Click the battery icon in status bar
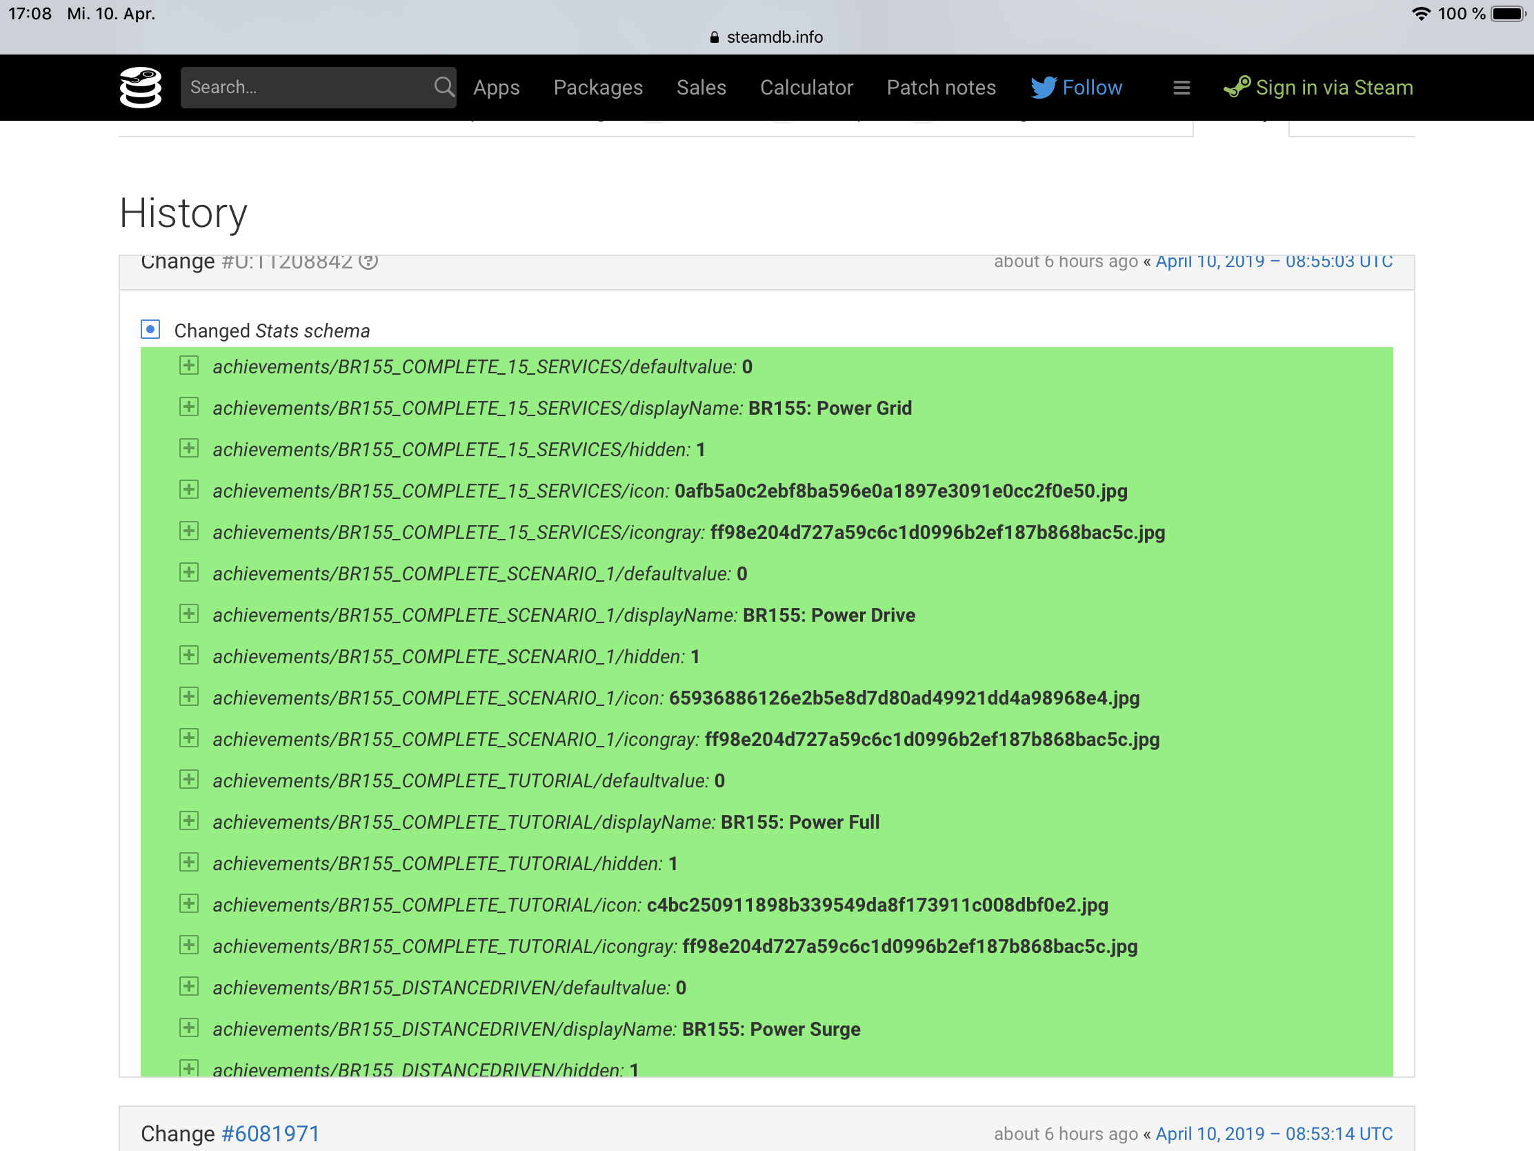The image size is (1534, 1151). point(1509,14)
